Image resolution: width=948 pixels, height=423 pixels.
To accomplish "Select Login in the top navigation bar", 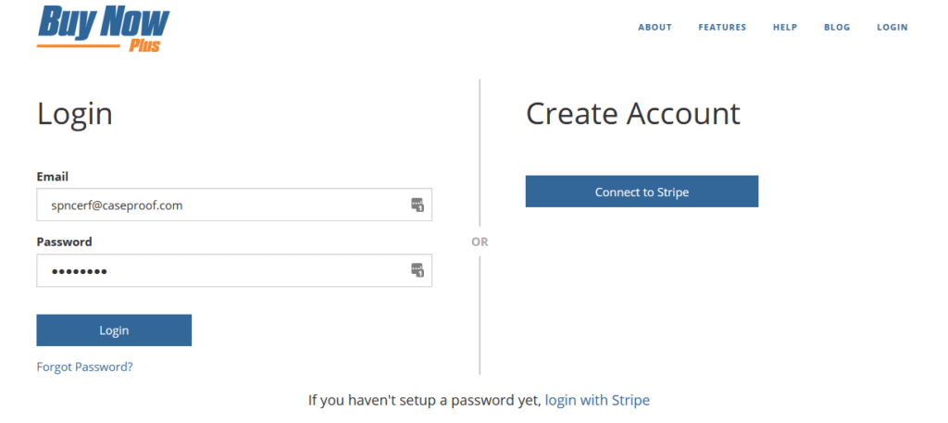I will point(892,28).
